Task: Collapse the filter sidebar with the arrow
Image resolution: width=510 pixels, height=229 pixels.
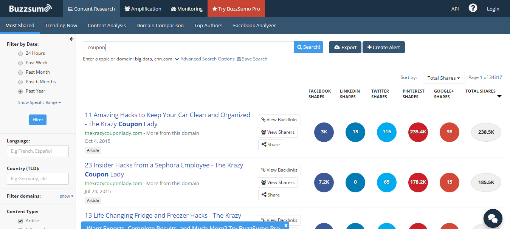Action: [x=71, y=39]
